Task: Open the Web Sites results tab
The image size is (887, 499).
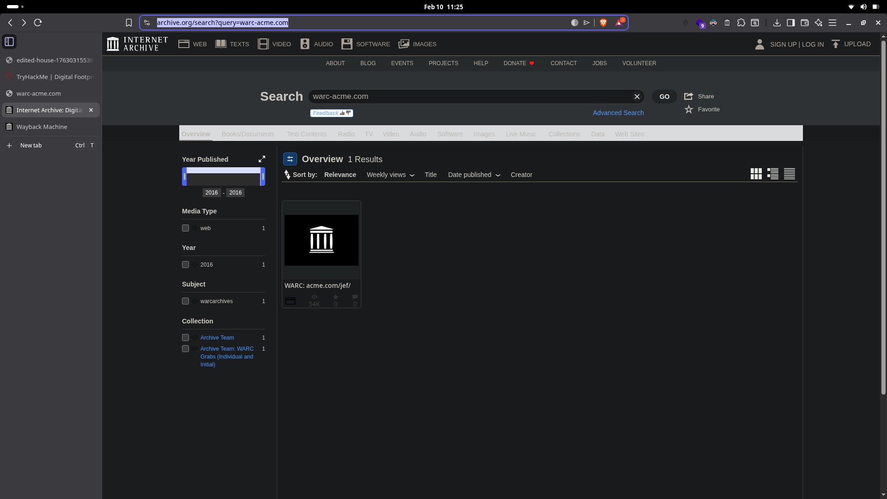Action: coord(629,134)
